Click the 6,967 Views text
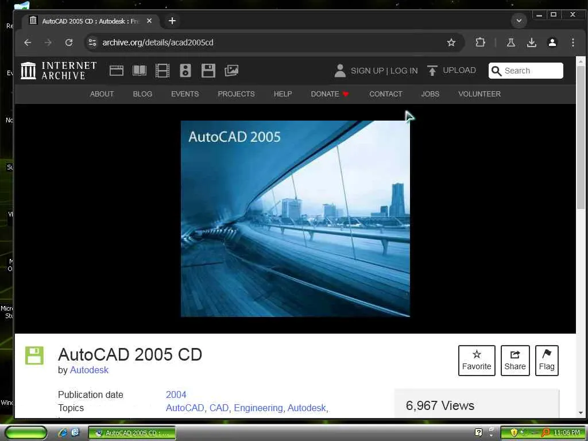588x441 pixels. click(440, 405)
